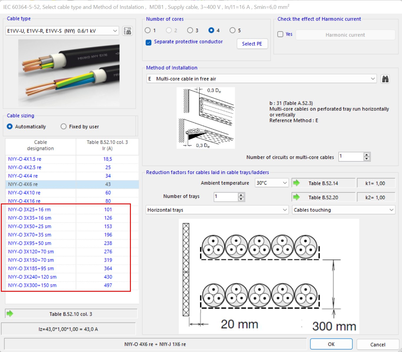Switch cable sizing to Fixed by user
This screenshot has width=402, height=352.
click(x=64, y=126)
